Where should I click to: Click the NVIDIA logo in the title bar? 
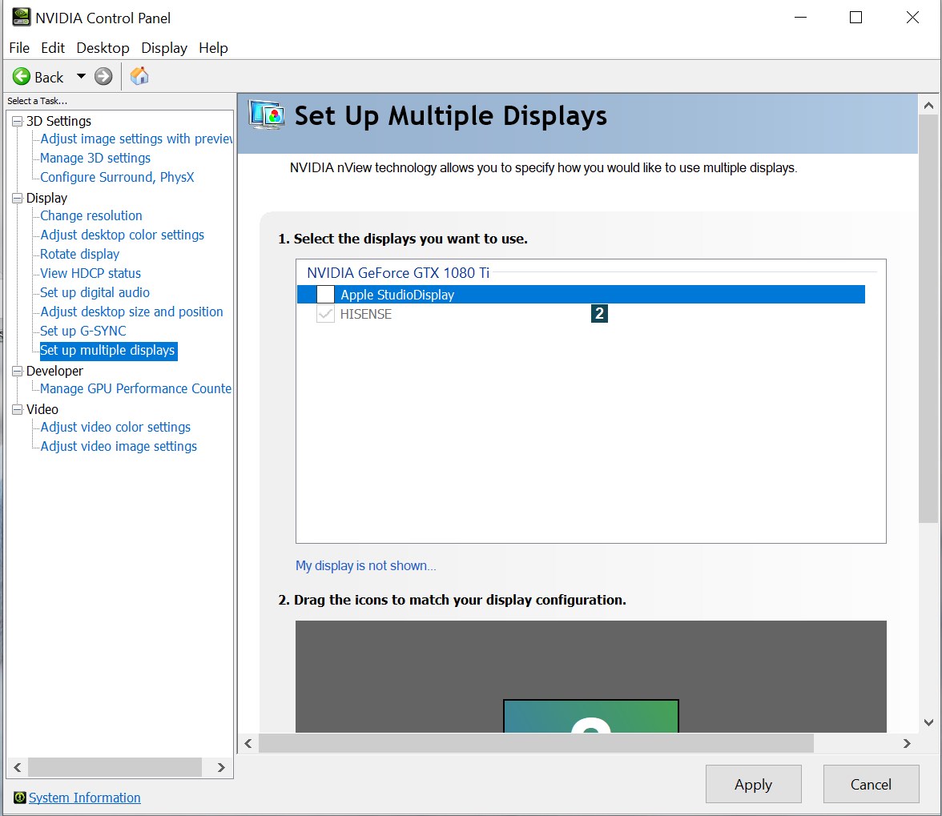(x=21, y=18)
